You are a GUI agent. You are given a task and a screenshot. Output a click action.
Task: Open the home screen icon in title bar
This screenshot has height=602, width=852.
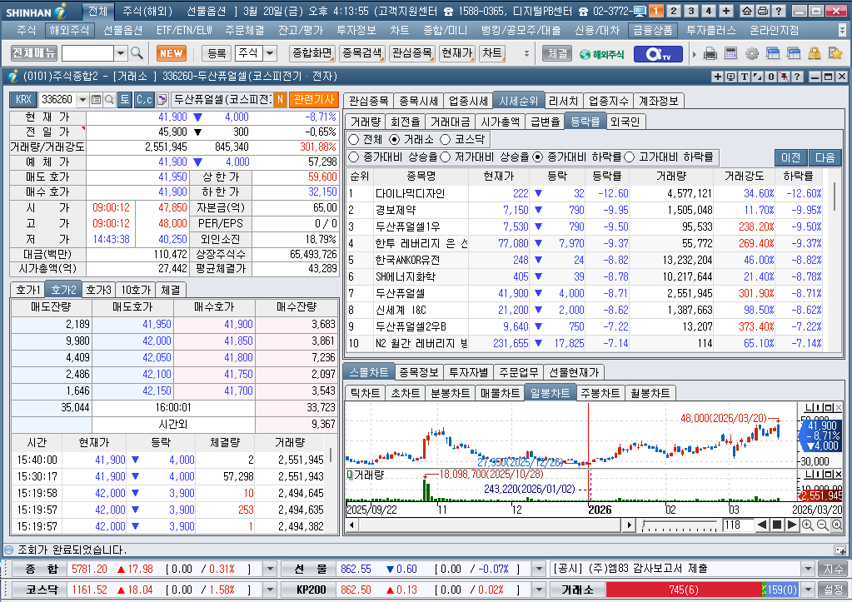tap(747, 11)
